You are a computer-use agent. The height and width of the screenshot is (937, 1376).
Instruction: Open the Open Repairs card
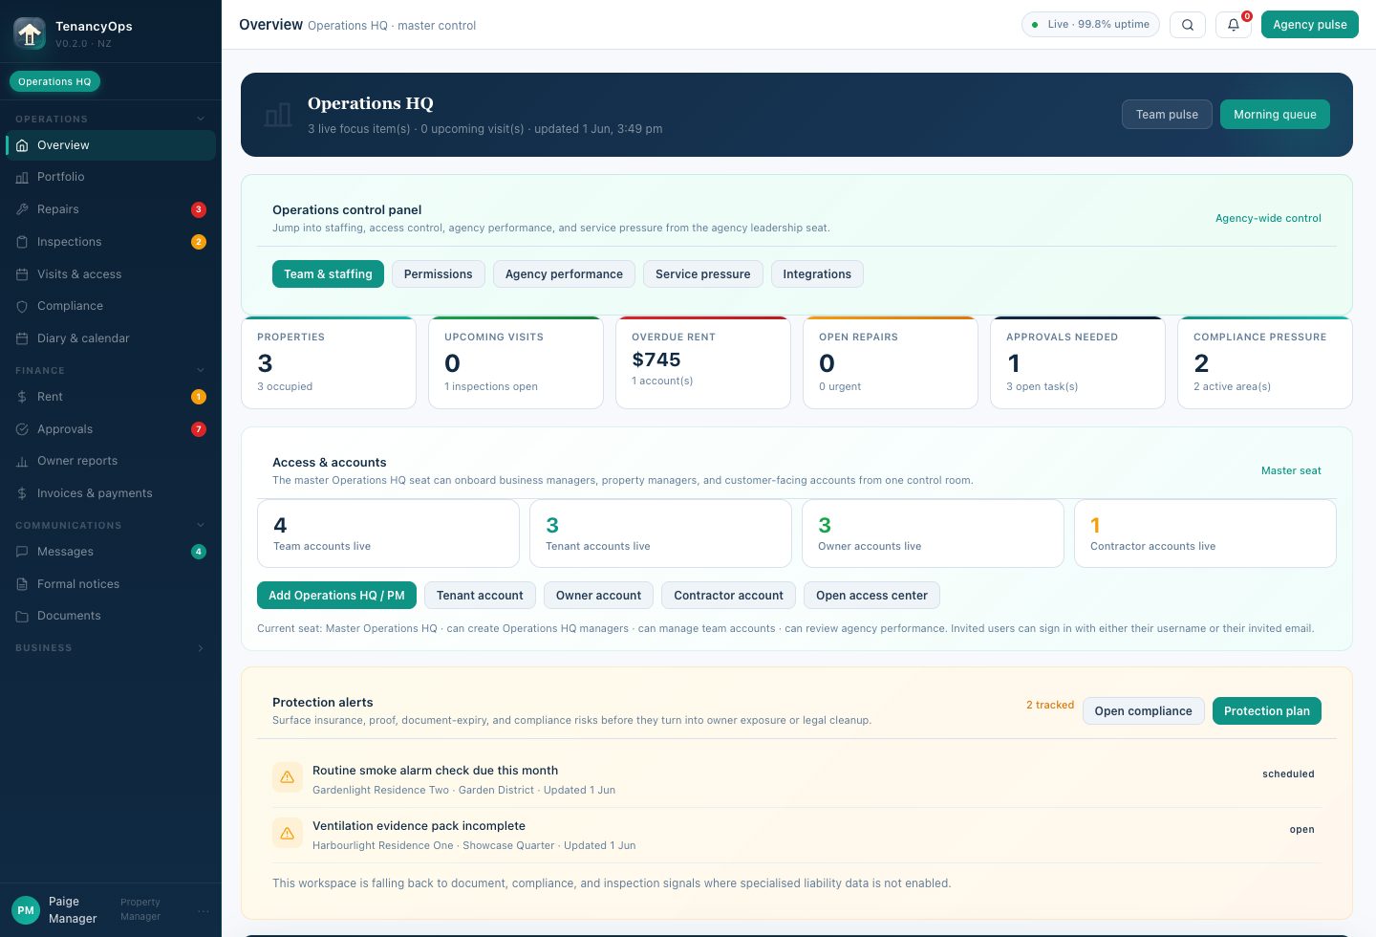pos(891,362)
